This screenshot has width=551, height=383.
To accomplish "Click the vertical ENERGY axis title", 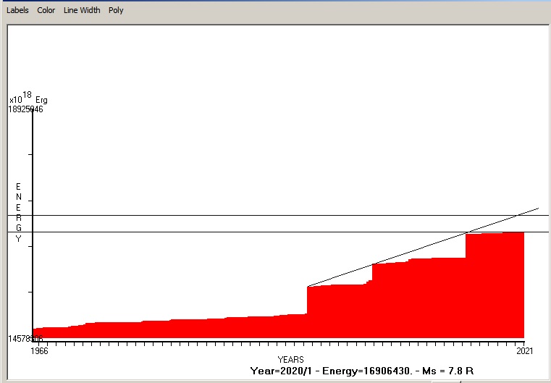I will (x=19, y=212).
